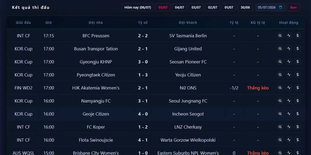The width and height of the screenshot is (311, 155).
Task: Click the 05/07/2026 date input field
Action: pyautogui.click(x=270, y=7)
